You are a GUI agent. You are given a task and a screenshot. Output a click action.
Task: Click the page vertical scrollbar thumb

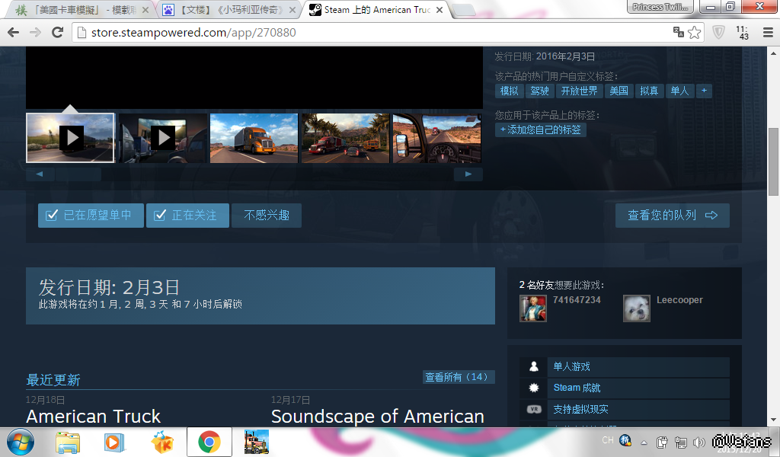[x=774, y=161]
